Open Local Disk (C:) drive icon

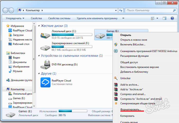coord(45,35)
